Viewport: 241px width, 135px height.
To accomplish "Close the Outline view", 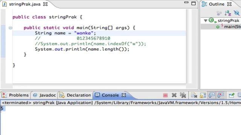I will (x=229, y=4).
